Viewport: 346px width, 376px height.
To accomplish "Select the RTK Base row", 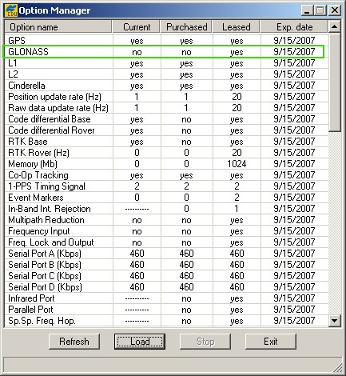I will point(166,142).
